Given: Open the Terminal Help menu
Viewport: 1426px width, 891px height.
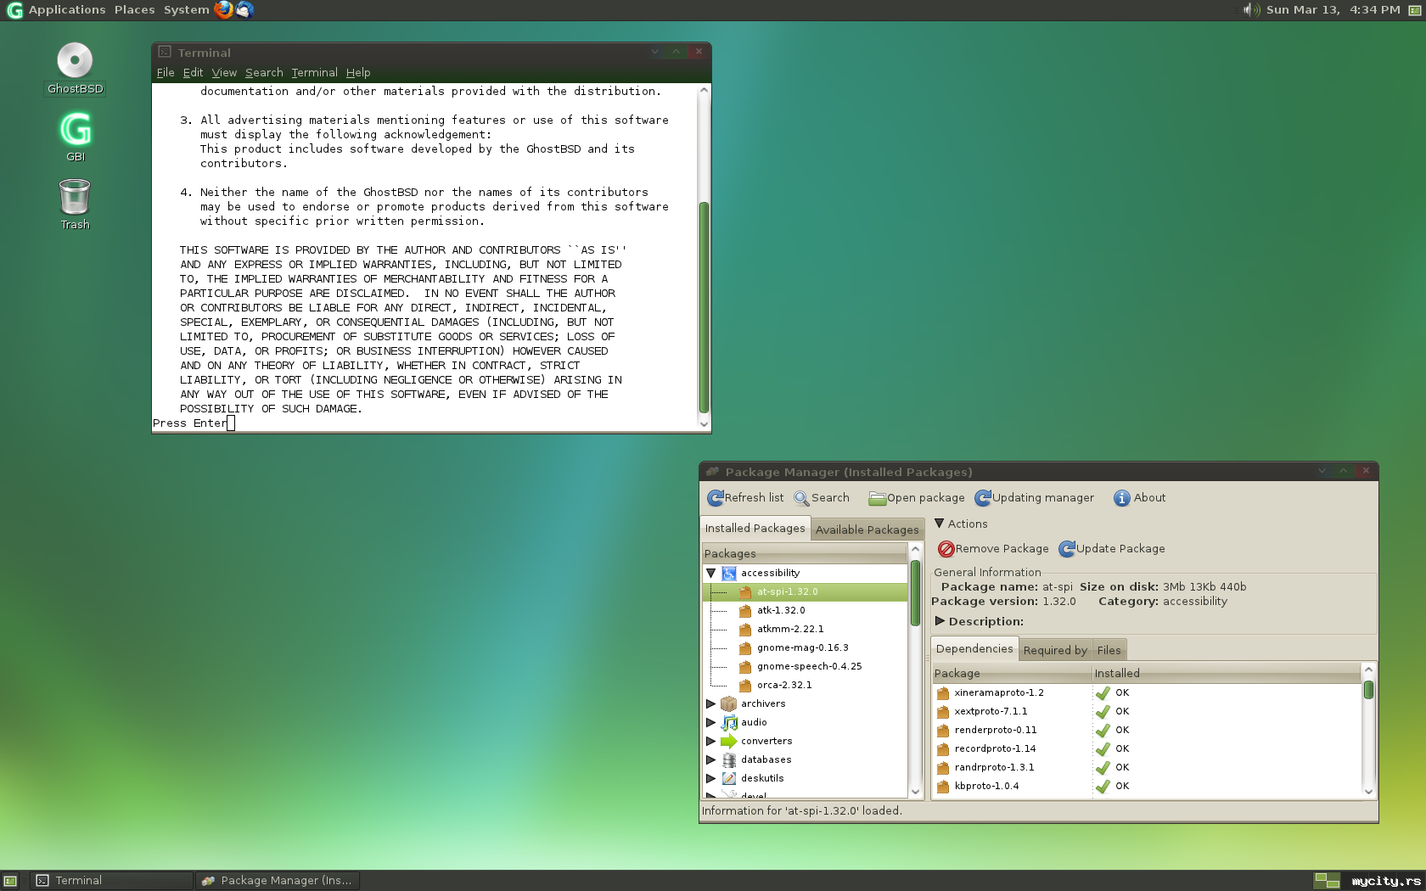Looking at the screenshot, I should [x=358, y=73].
